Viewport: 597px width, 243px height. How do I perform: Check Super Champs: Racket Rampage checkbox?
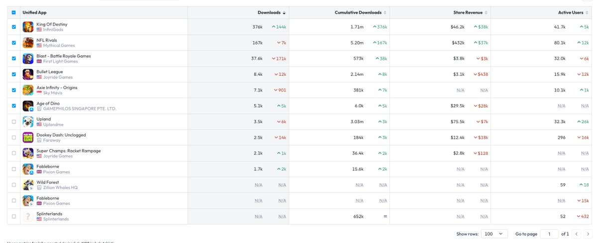pos(14,153)
